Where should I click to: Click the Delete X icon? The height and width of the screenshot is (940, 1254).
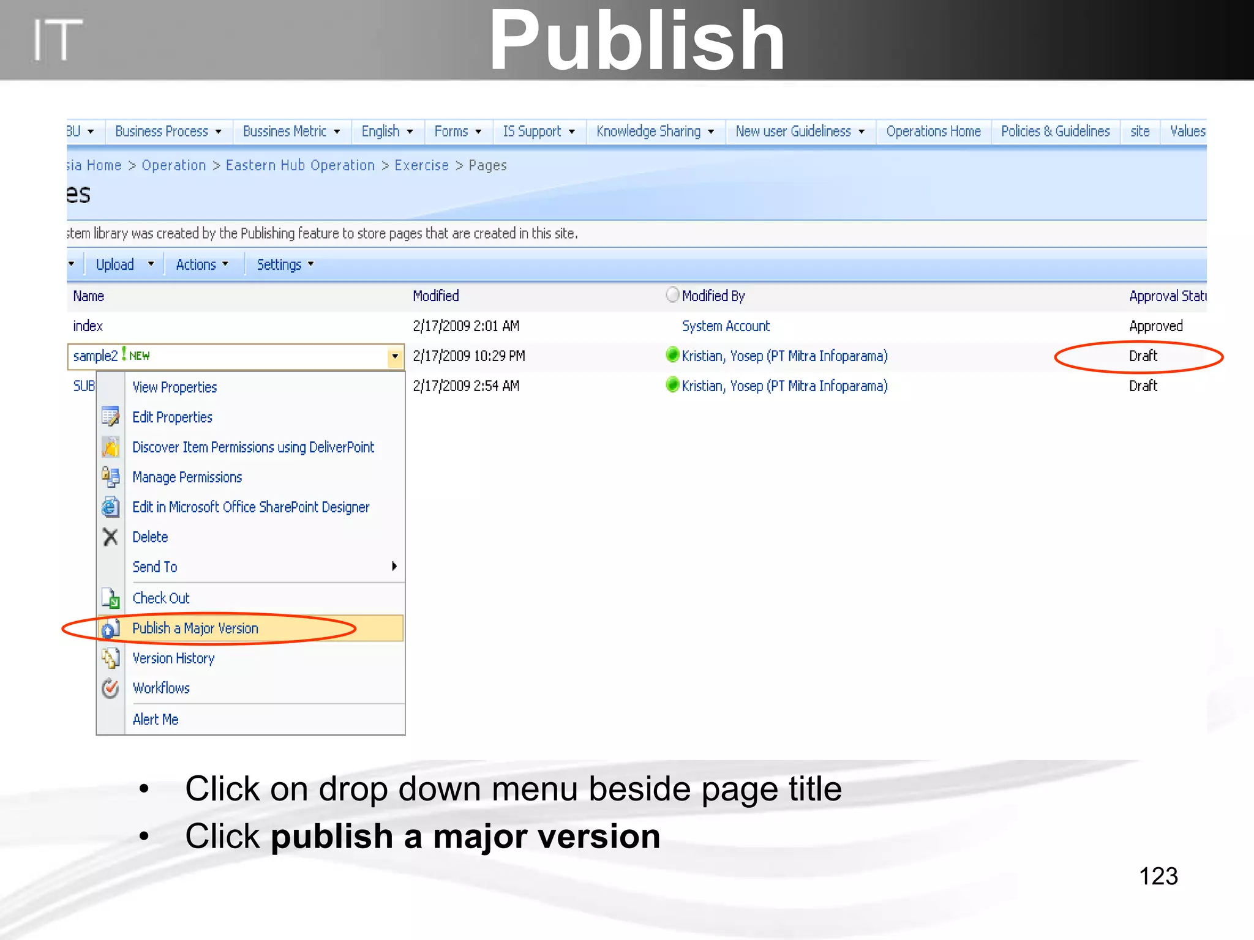coord(110,537)
